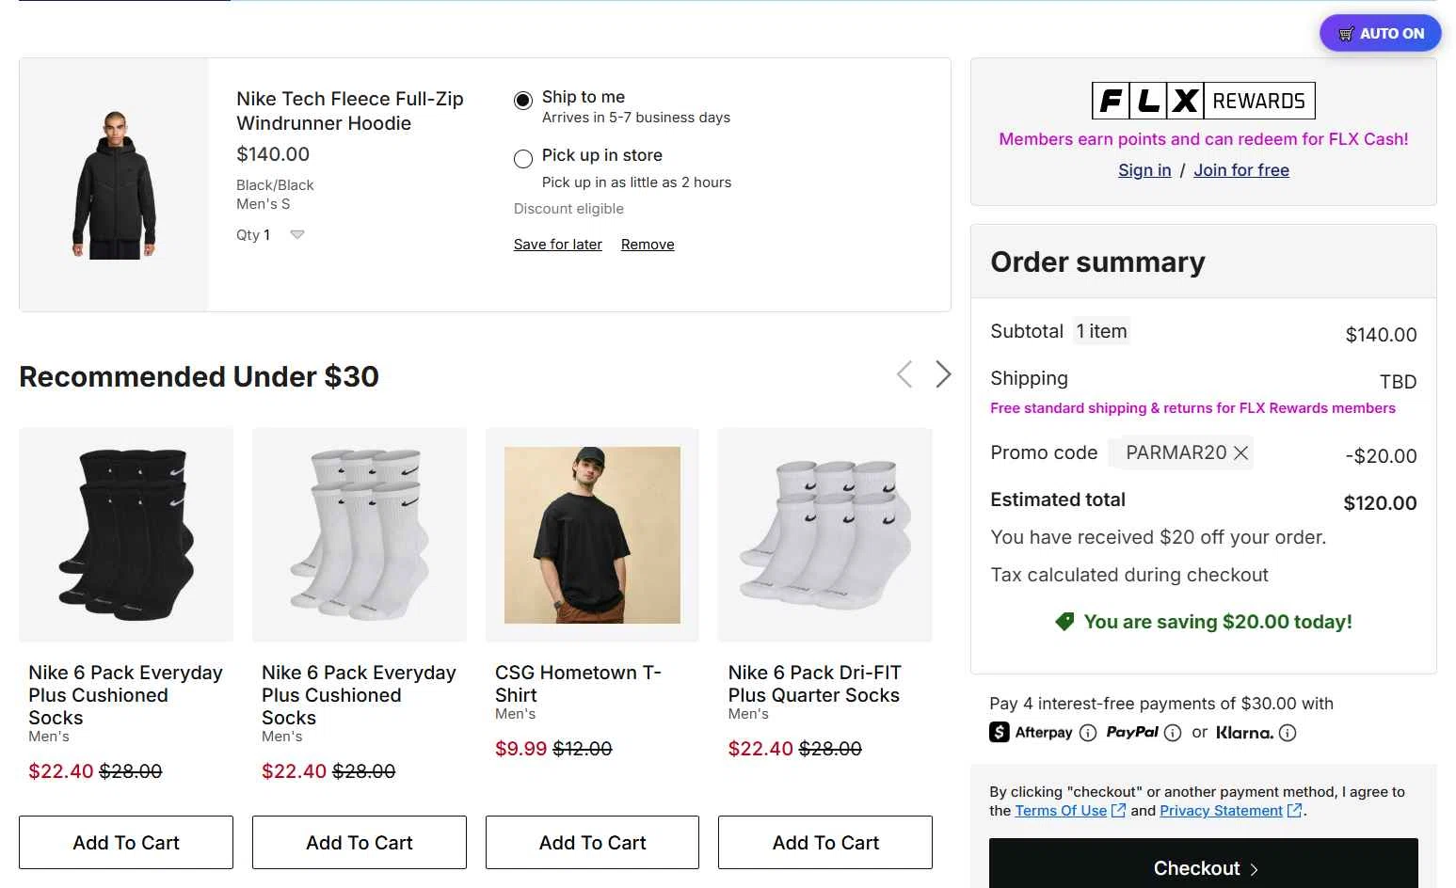
Task: Open the Terms Of Use external link
Action: point(1061,811)
